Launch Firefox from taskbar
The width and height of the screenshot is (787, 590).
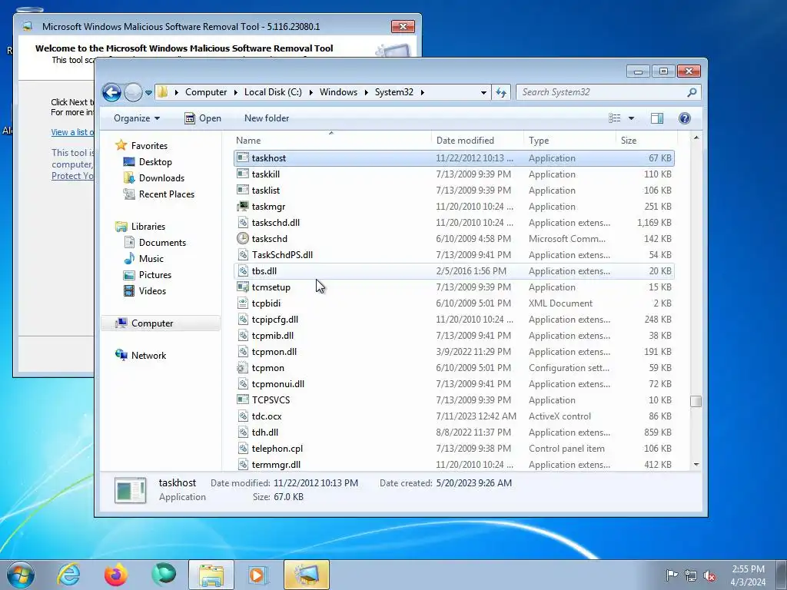pyautogui.click(x=116, y=575)
